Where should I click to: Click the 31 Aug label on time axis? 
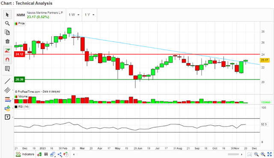(x=178, y=149)
